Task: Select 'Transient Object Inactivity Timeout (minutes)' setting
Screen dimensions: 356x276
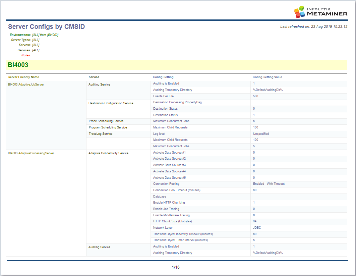Action: tap(183, 234)
